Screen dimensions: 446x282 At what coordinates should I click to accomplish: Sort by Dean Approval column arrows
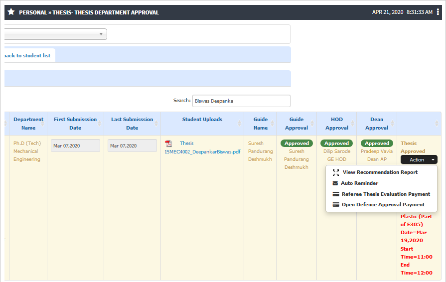(x=393, y=124)
